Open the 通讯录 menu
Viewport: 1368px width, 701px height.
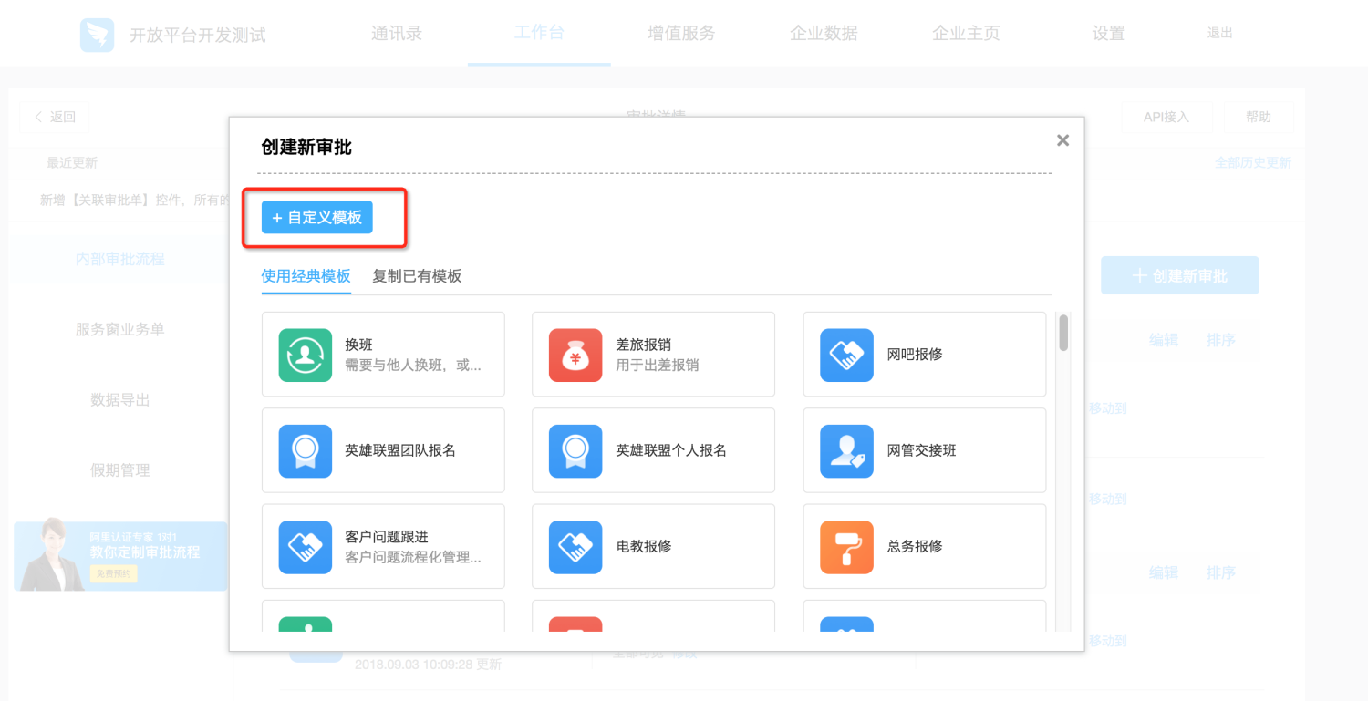click(x=397, y=34)
